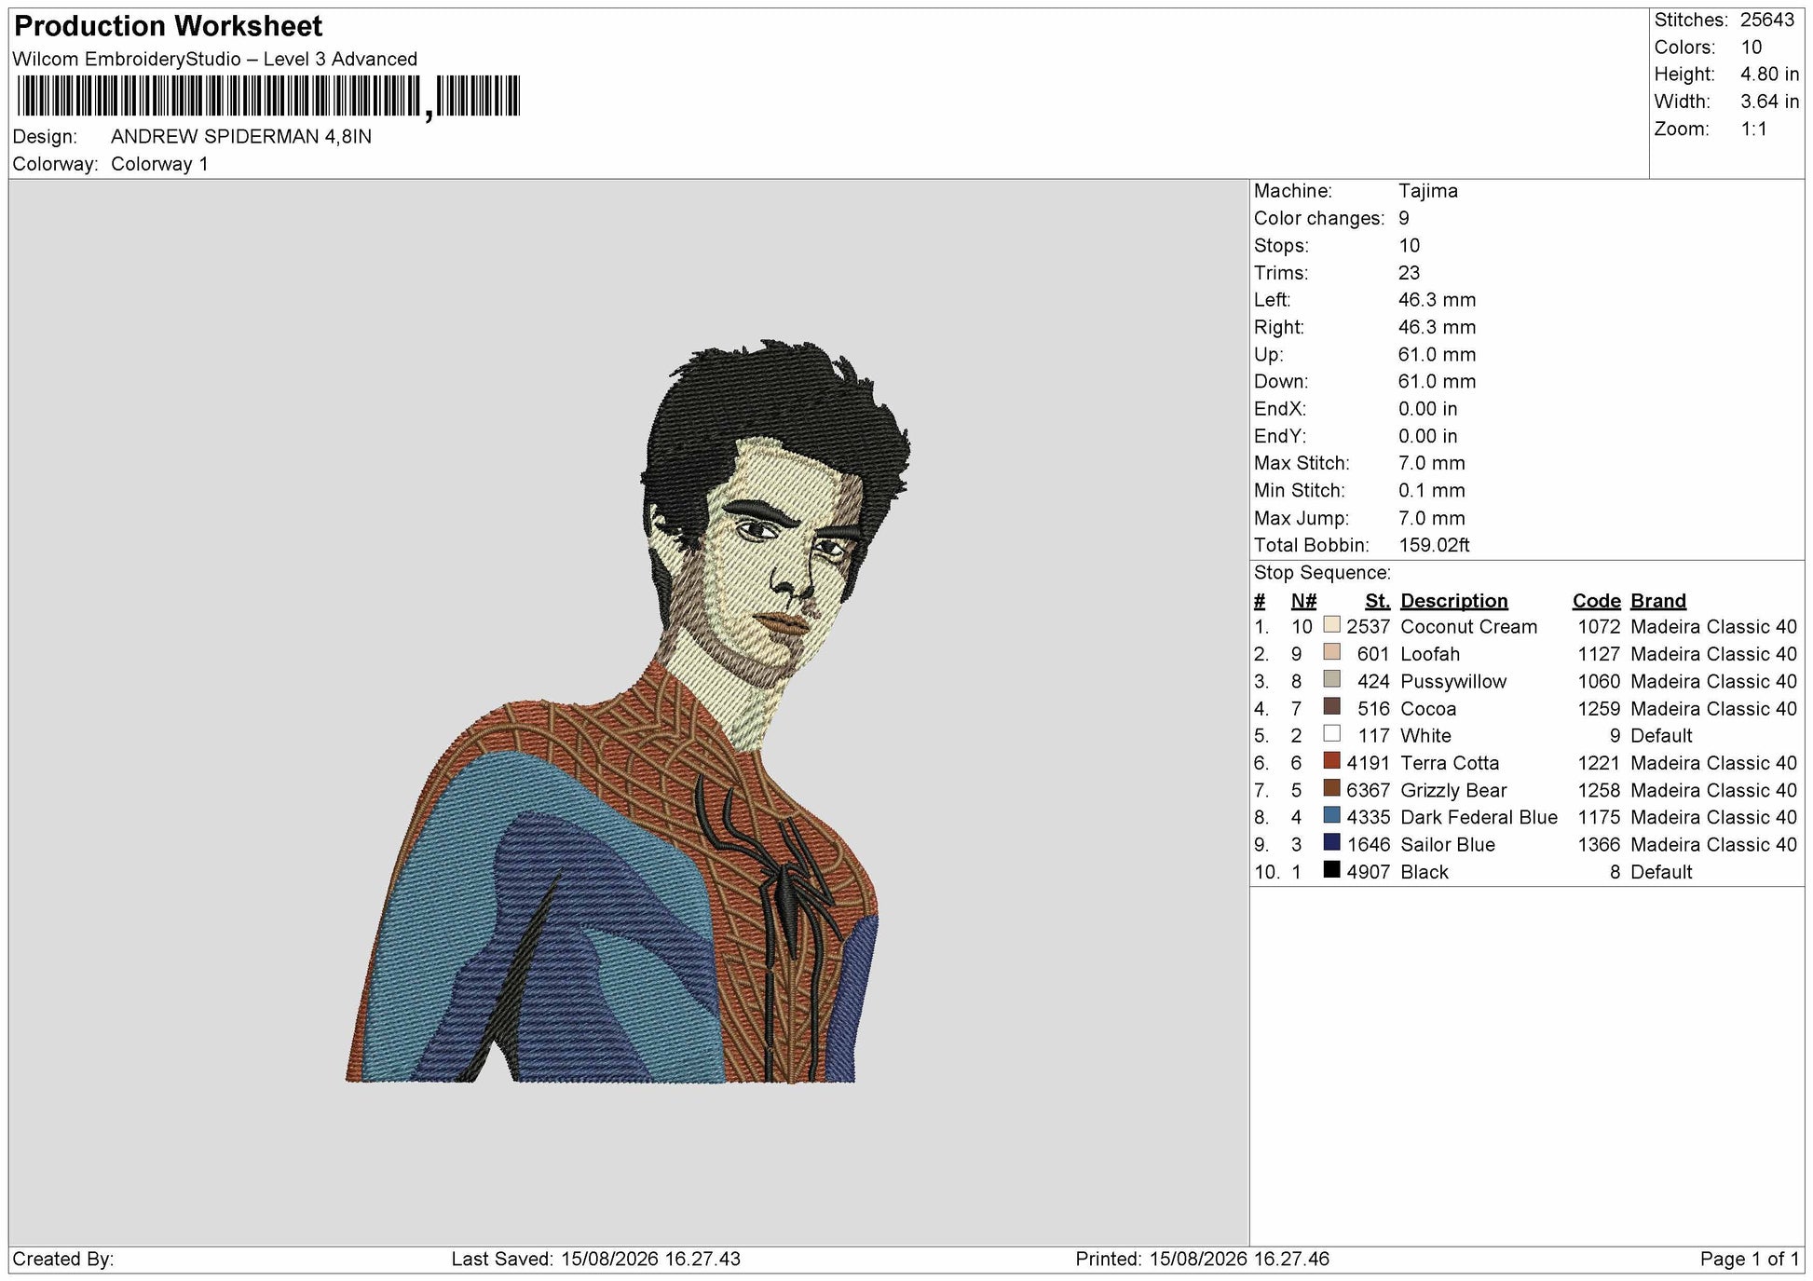The height and width of the screenshot is (1281, 1813).
Task: Click thread code '1366'
Action: click(x=1599, y=845)
